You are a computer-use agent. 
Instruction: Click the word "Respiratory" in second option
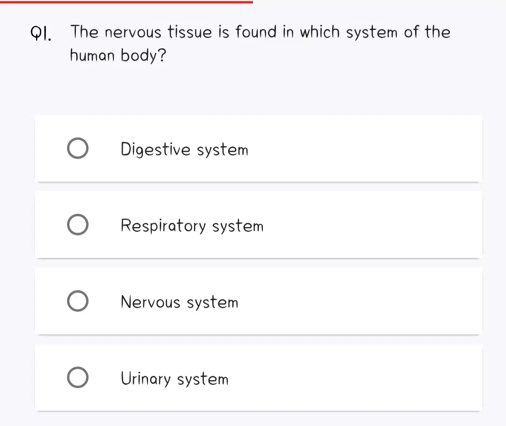point(164,226)
